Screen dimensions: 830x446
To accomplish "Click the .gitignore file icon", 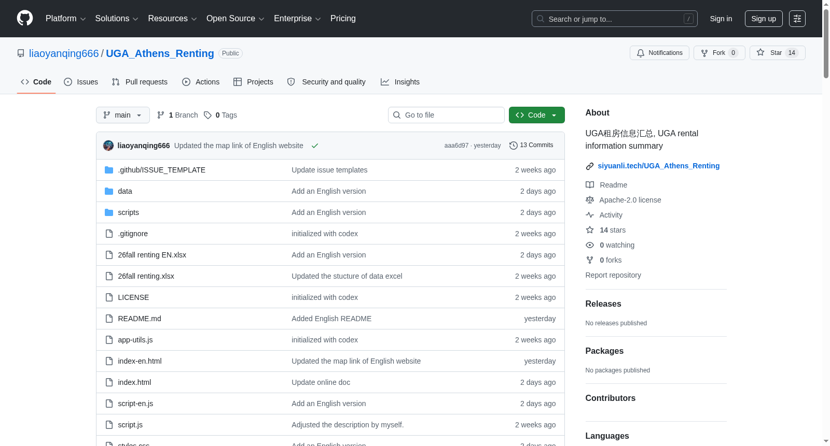I will point(109,234).
